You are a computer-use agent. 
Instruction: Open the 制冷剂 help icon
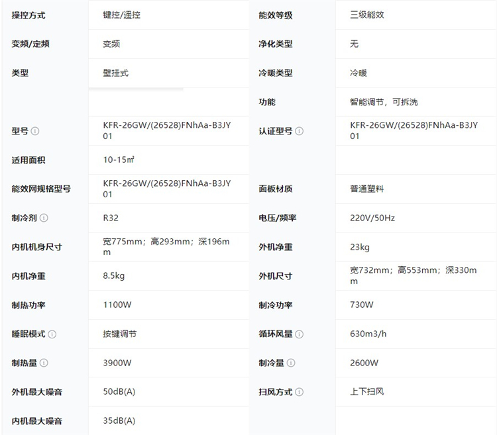click(x=44, y=218)
